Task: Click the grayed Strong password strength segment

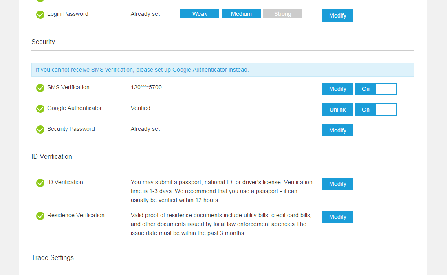Action: (x=283, y=14)
